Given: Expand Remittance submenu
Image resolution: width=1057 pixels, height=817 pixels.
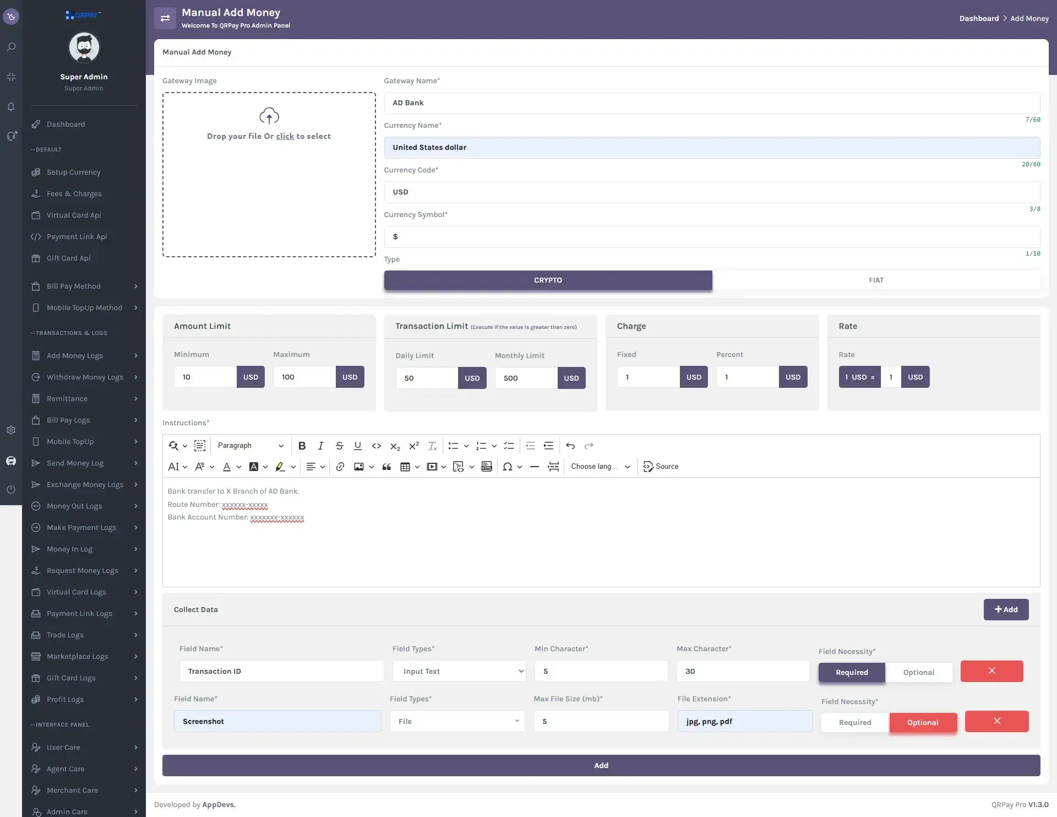Looking at the screenshot, I should pos(84,398).
